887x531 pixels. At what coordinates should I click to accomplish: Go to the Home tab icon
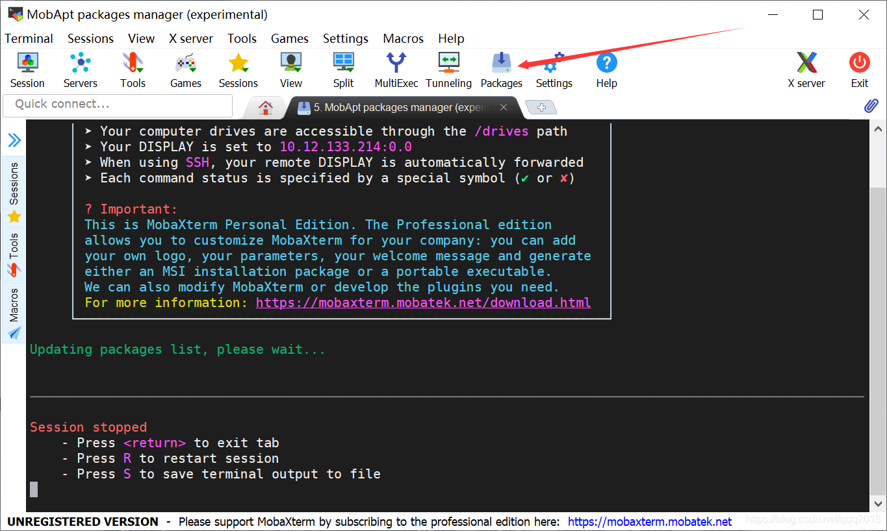(265, 108)
